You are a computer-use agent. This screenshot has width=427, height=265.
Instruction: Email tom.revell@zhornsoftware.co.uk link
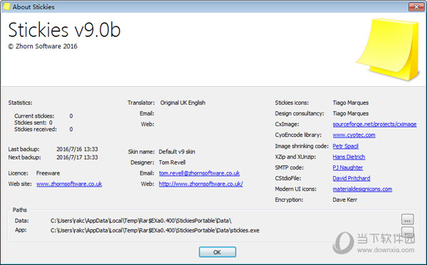pos(199,173)
